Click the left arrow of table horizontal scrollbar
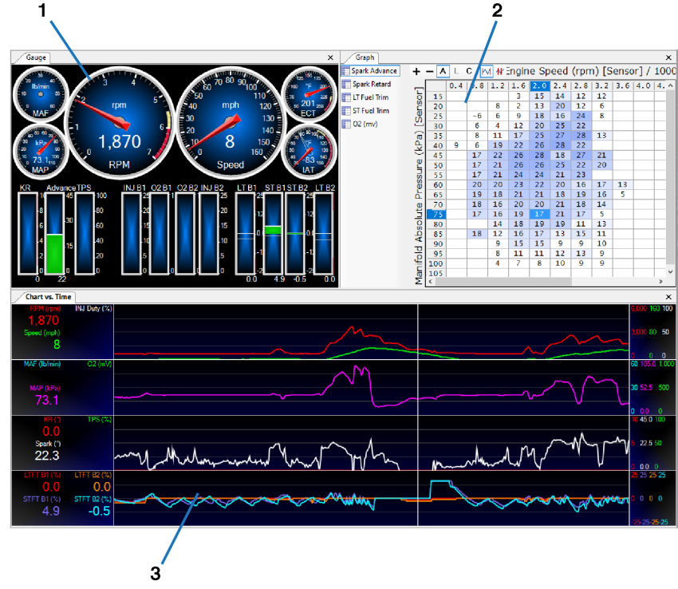This screenshot has height=589, width=678. [x=430, y=282]
